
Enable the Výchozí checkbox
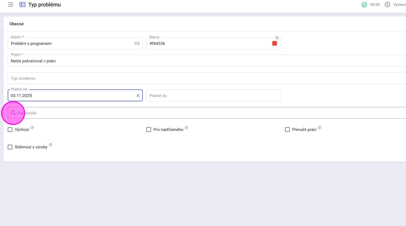coord(10,130)
